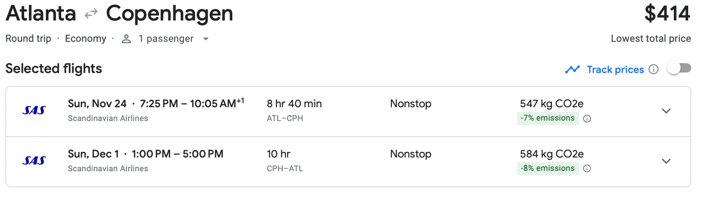Open the -8% emissions info icon
702x202 pixels.
(x=587, y=169)
